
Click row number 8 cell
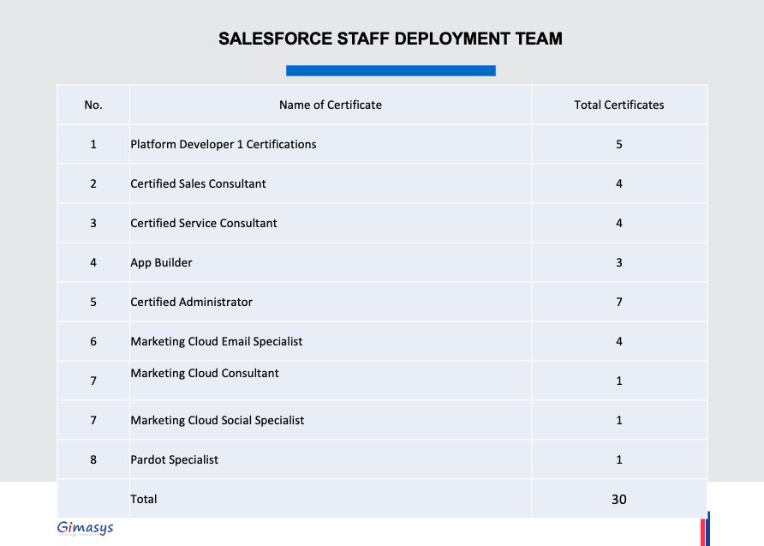coord(93,459)
